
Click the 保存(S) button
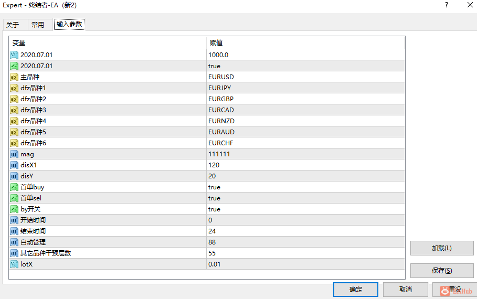click(442, 270)
